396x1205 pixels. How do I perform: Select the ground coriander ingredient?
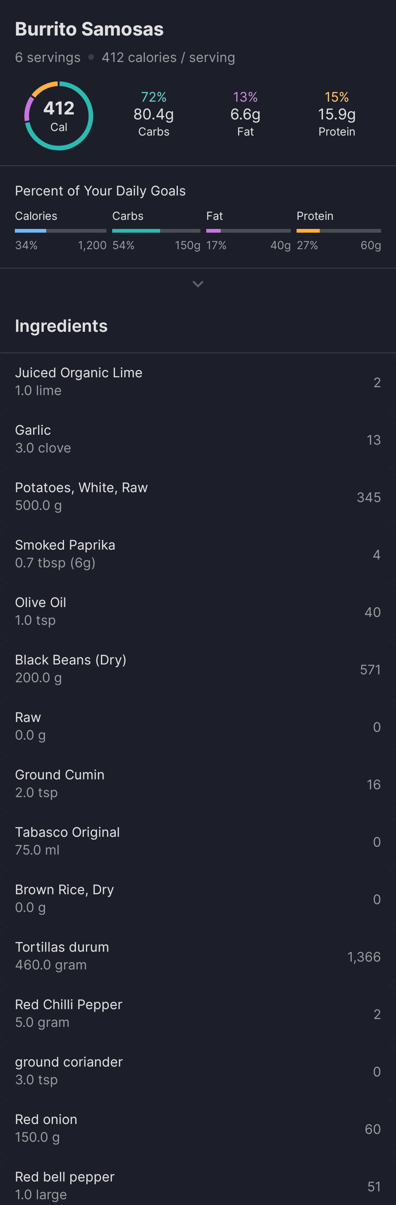point(198,1071)
